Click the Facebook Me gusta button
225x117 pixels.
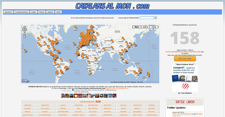pos(66,91)
